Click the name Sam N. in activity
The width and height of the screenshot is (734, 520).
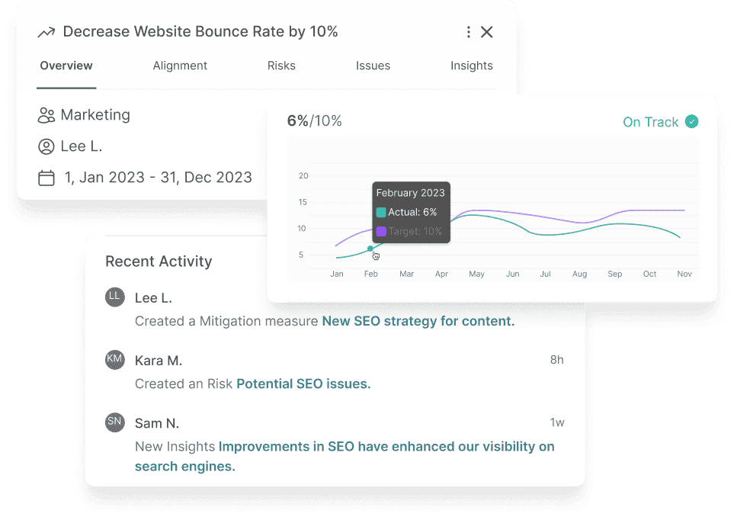coord(157,423)
